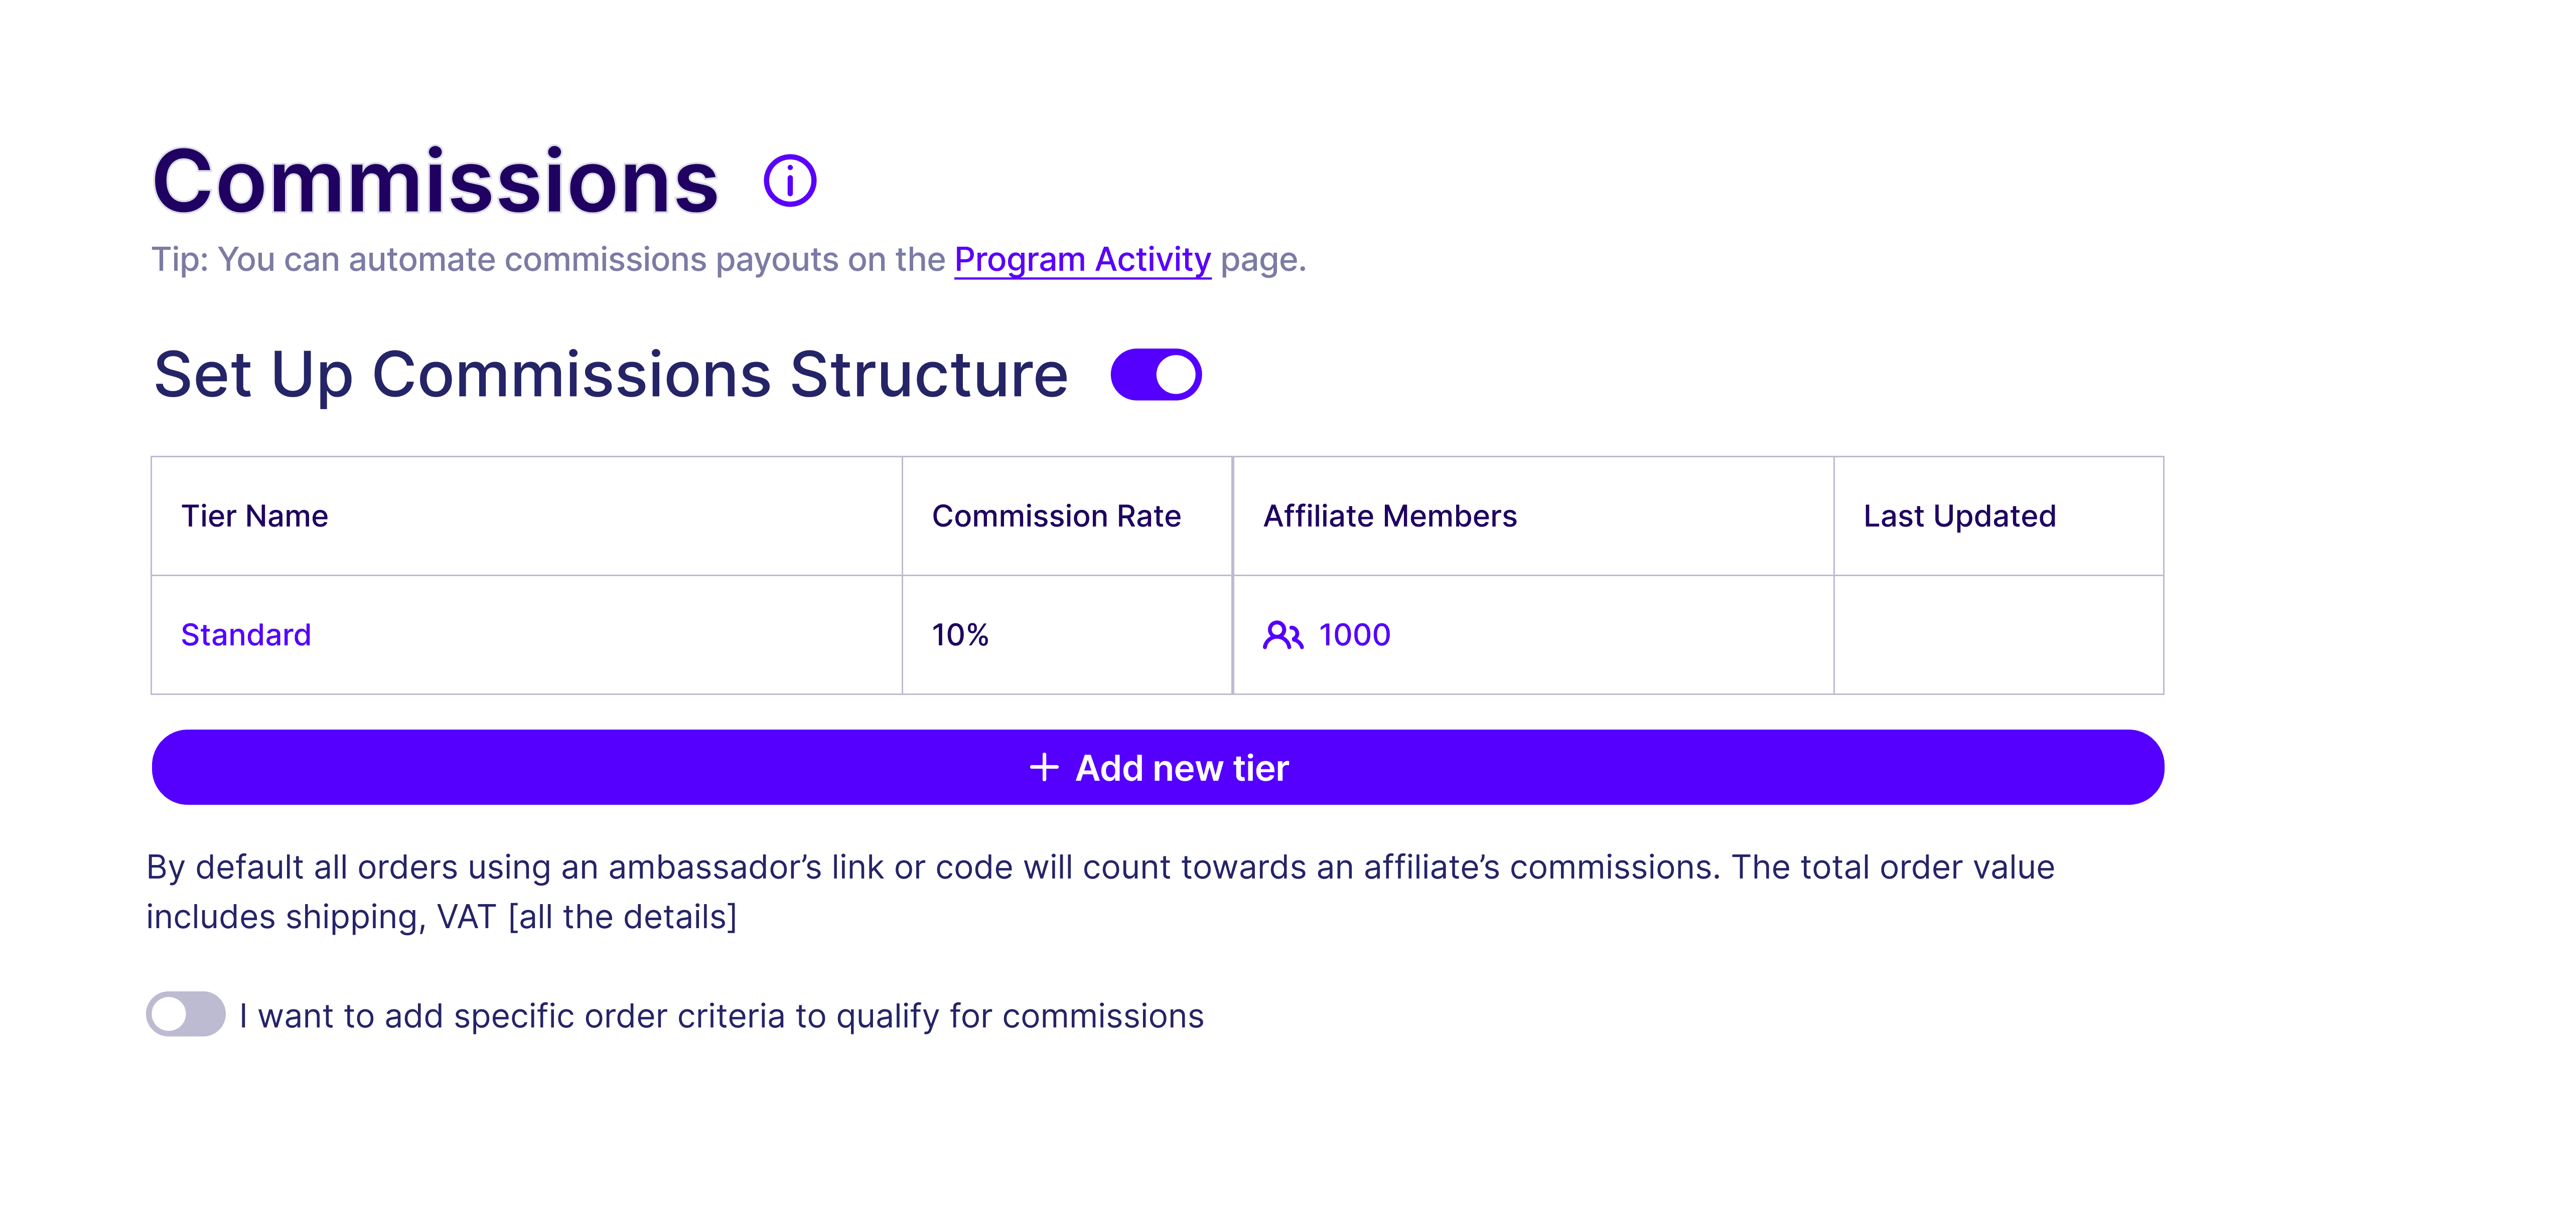Click the automate commissions payouts tip text
This screenshot has width=2576, height=1223.
(x=548, y=260)
